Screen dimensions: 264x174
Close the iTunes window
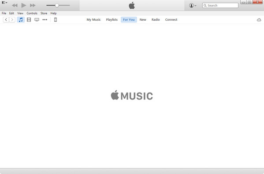coord(257,2)
